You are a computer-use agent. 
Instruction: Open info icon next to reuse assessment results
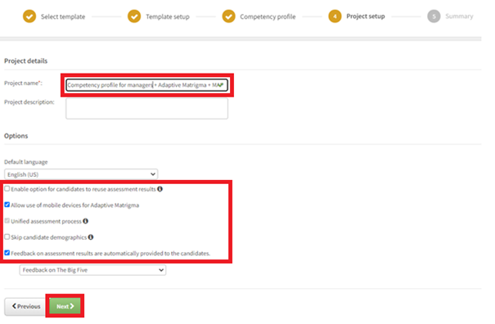tap(160, 189)
